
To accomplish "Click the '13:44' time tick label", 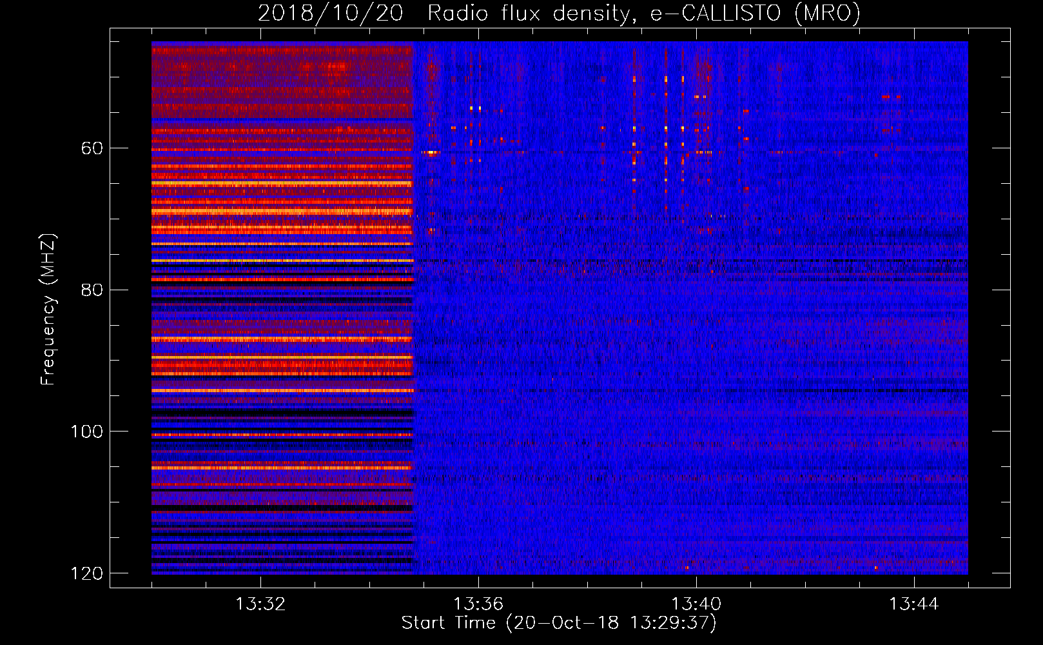I will pos(914,604).
